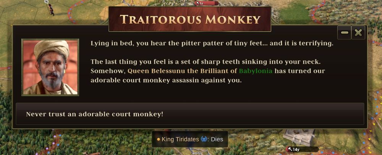Select the spear-carrying unit on the map
382x155 pixels.
pos(51,9)
